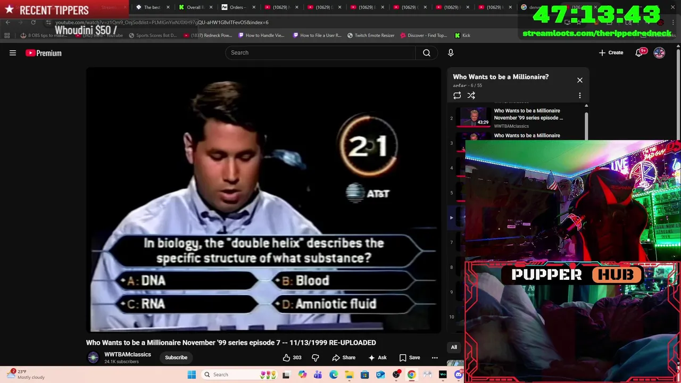Open the black waveform app taskbar icon
This screenshot has width=681, height=383.
click(x=443, y=374)
